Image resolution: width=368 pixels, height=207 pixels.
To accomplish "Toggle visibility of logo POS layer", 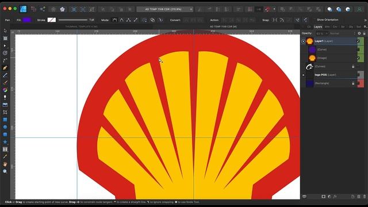I will 358,75.
